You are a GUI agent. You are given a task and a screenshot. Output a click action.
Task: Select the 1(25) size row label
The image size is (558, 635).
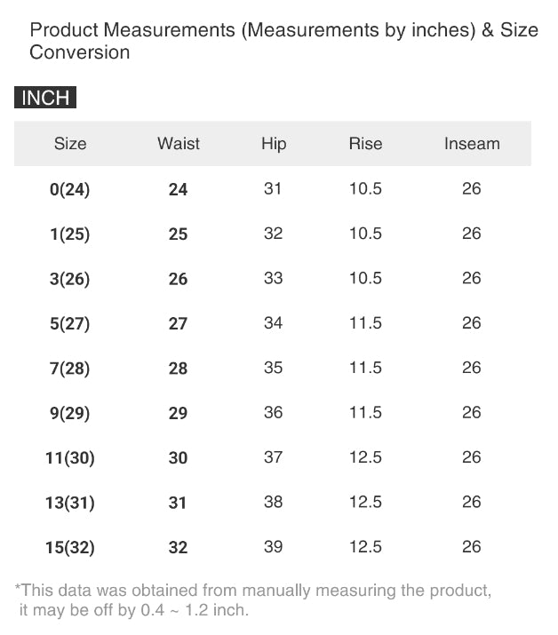(x=70, y=234)
